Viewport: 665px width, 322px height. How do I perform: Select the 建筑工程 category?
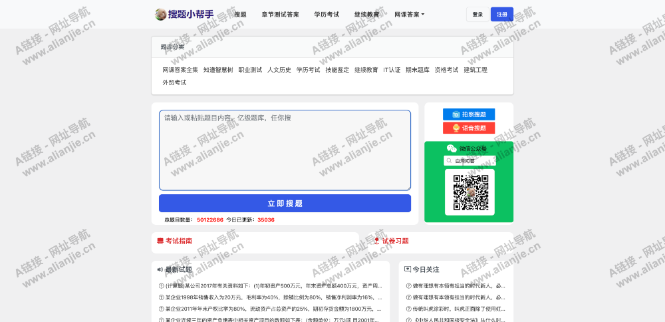tap(475, 70)
